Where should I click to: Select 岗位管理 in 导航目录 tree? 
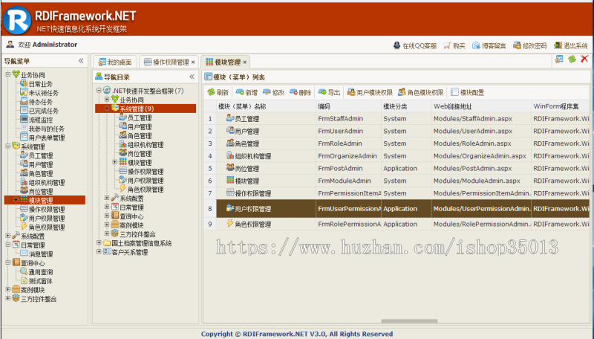point(140,154)
